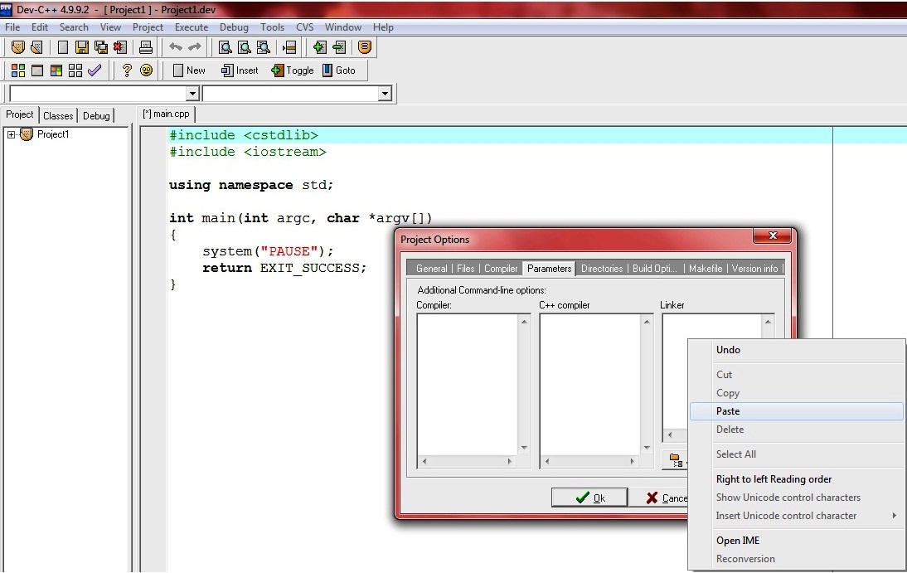Select the main.cpp editor tab
Screen dimensions: 907x573
(167, 114)
